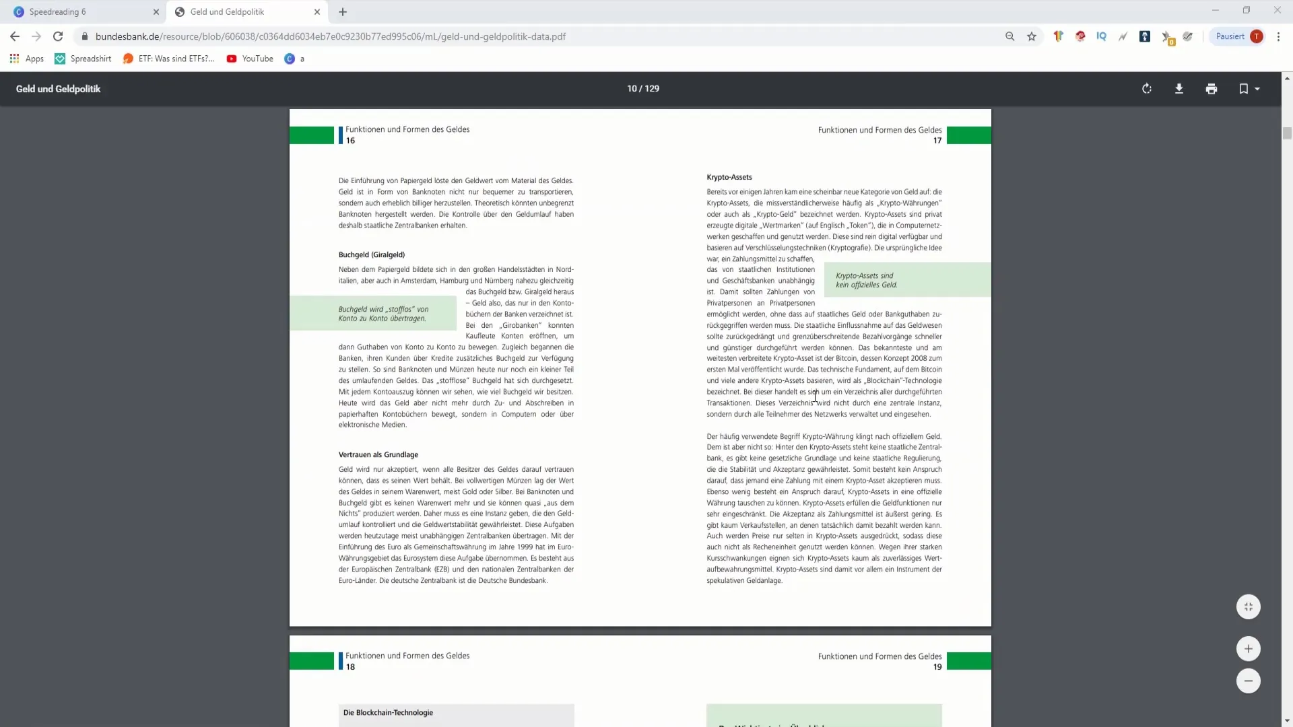This screenshot has height=727, width=1293.
Task: Click the Apps menu item in browser toolbar
Action: click(31, 59)
